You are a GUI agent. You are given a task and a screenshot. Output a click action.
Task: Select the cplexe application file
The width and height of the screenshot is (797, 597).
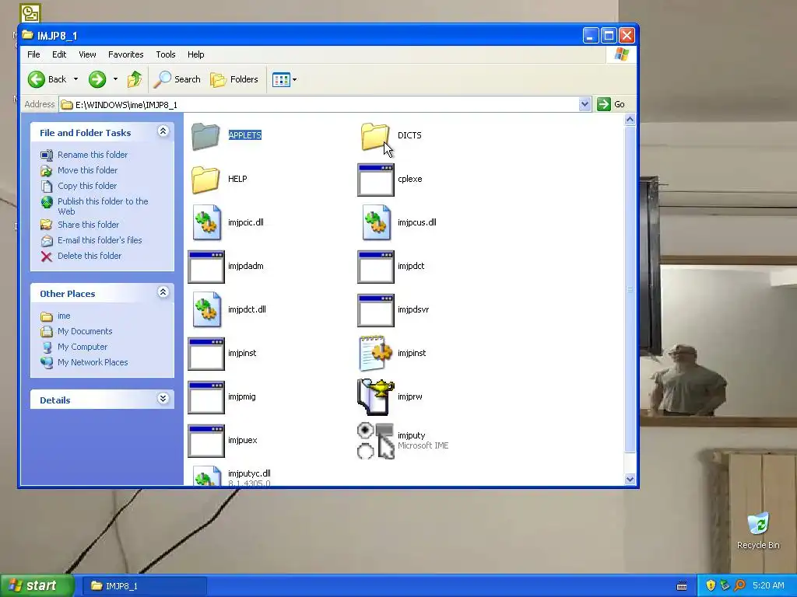[x=390, y=180]
